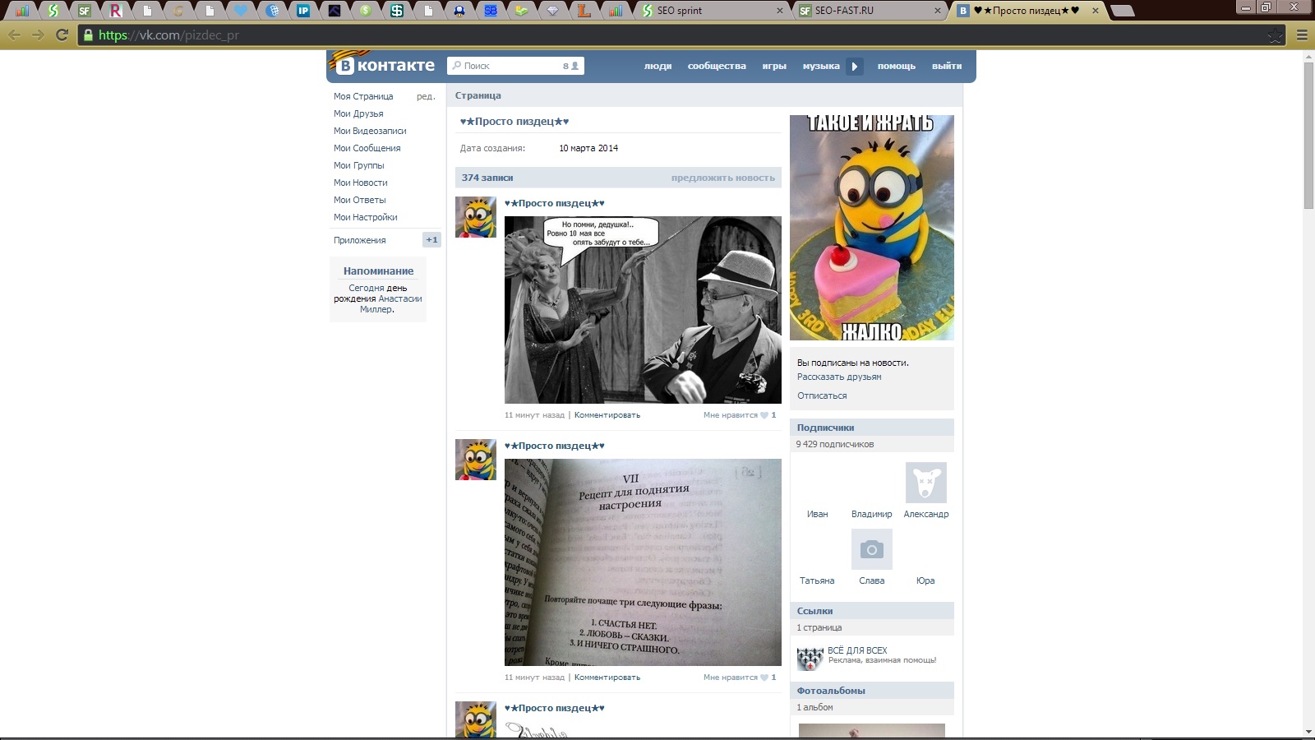This screenshot has height=740, width=1315.
Task: Open the Chrome hamburger menu
Action: pos(1302,35)
